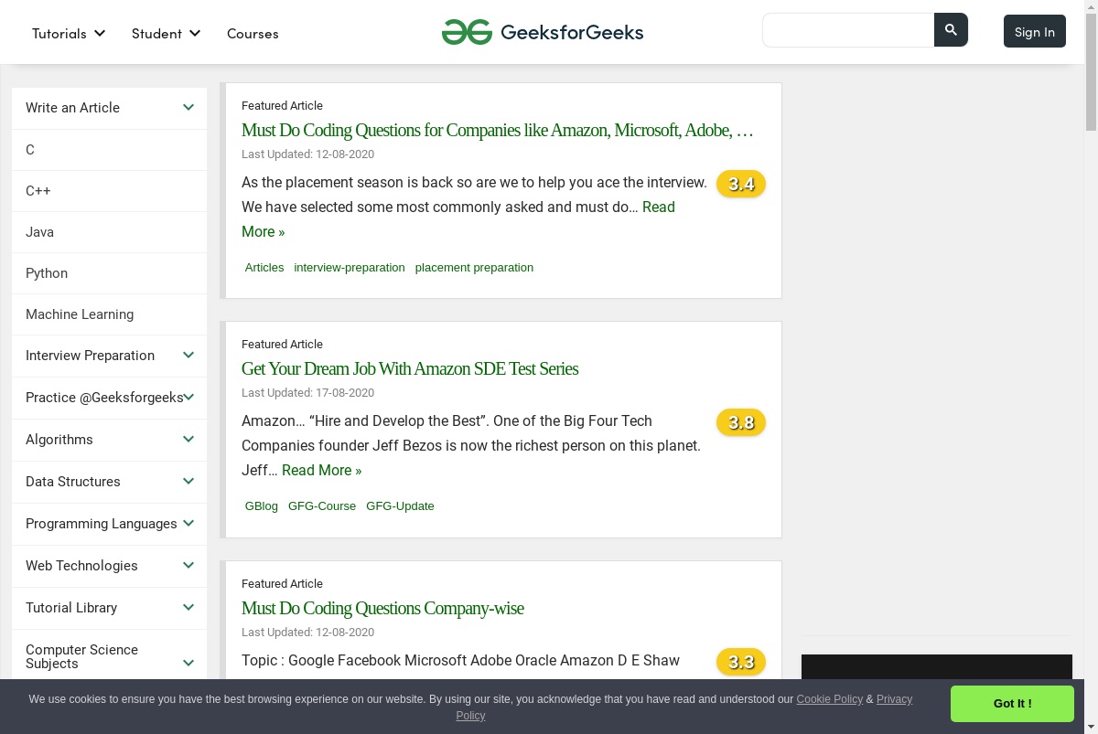Screen dimensions: 1098x734
Task: Click Read More on Amazon article
Action: 321,470
